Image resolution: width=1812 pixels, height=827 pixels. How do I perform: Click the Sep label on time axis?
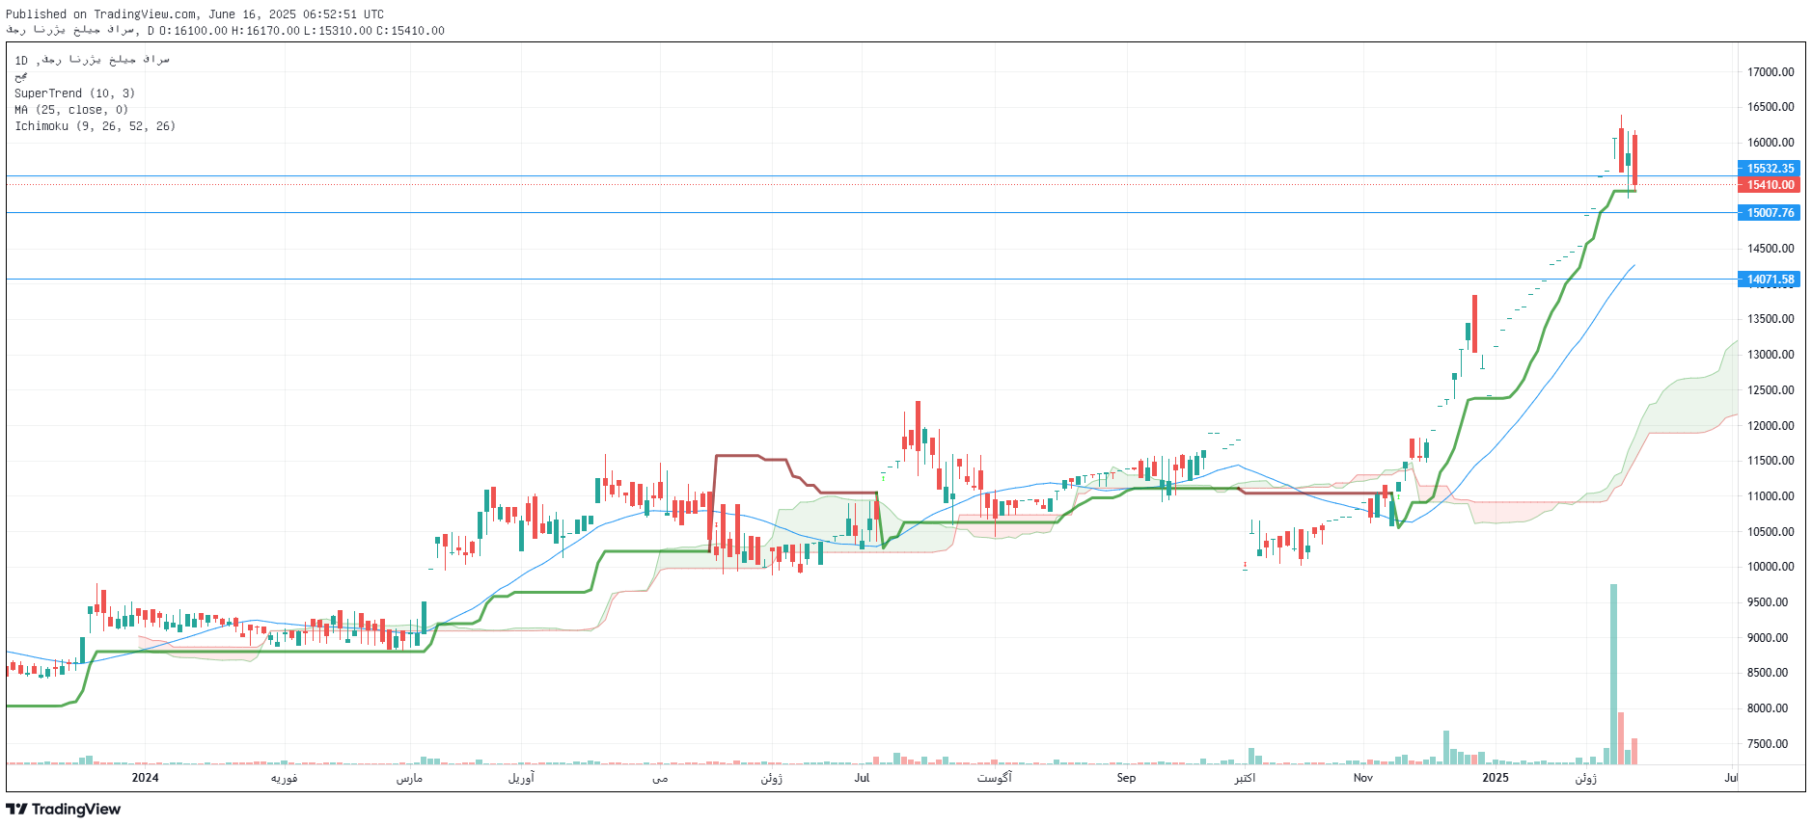click(1126, 778)
